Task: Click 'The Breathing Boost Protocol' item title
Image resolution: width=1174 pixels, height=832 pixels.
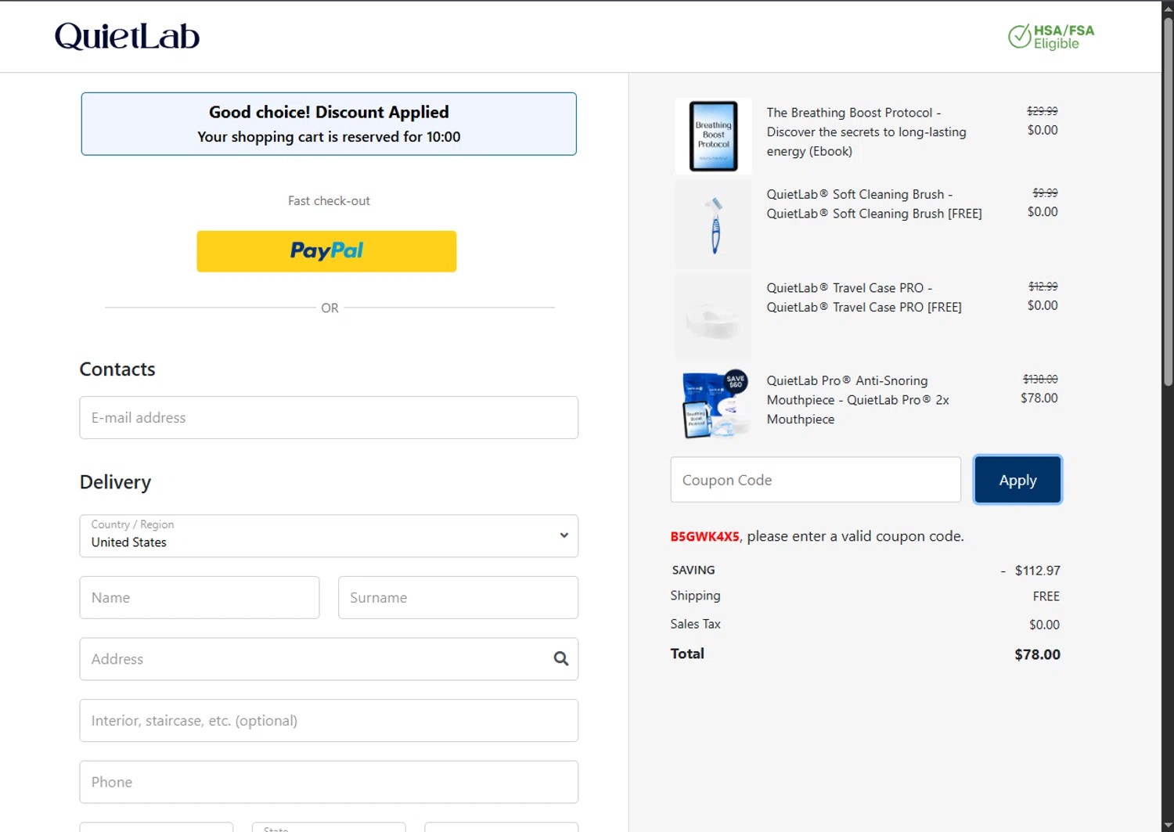Action: [866, 132]
